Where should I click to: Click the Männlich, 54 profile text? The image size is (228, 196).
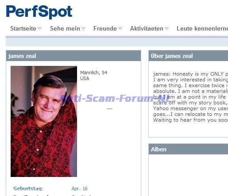tap(94, 73)
